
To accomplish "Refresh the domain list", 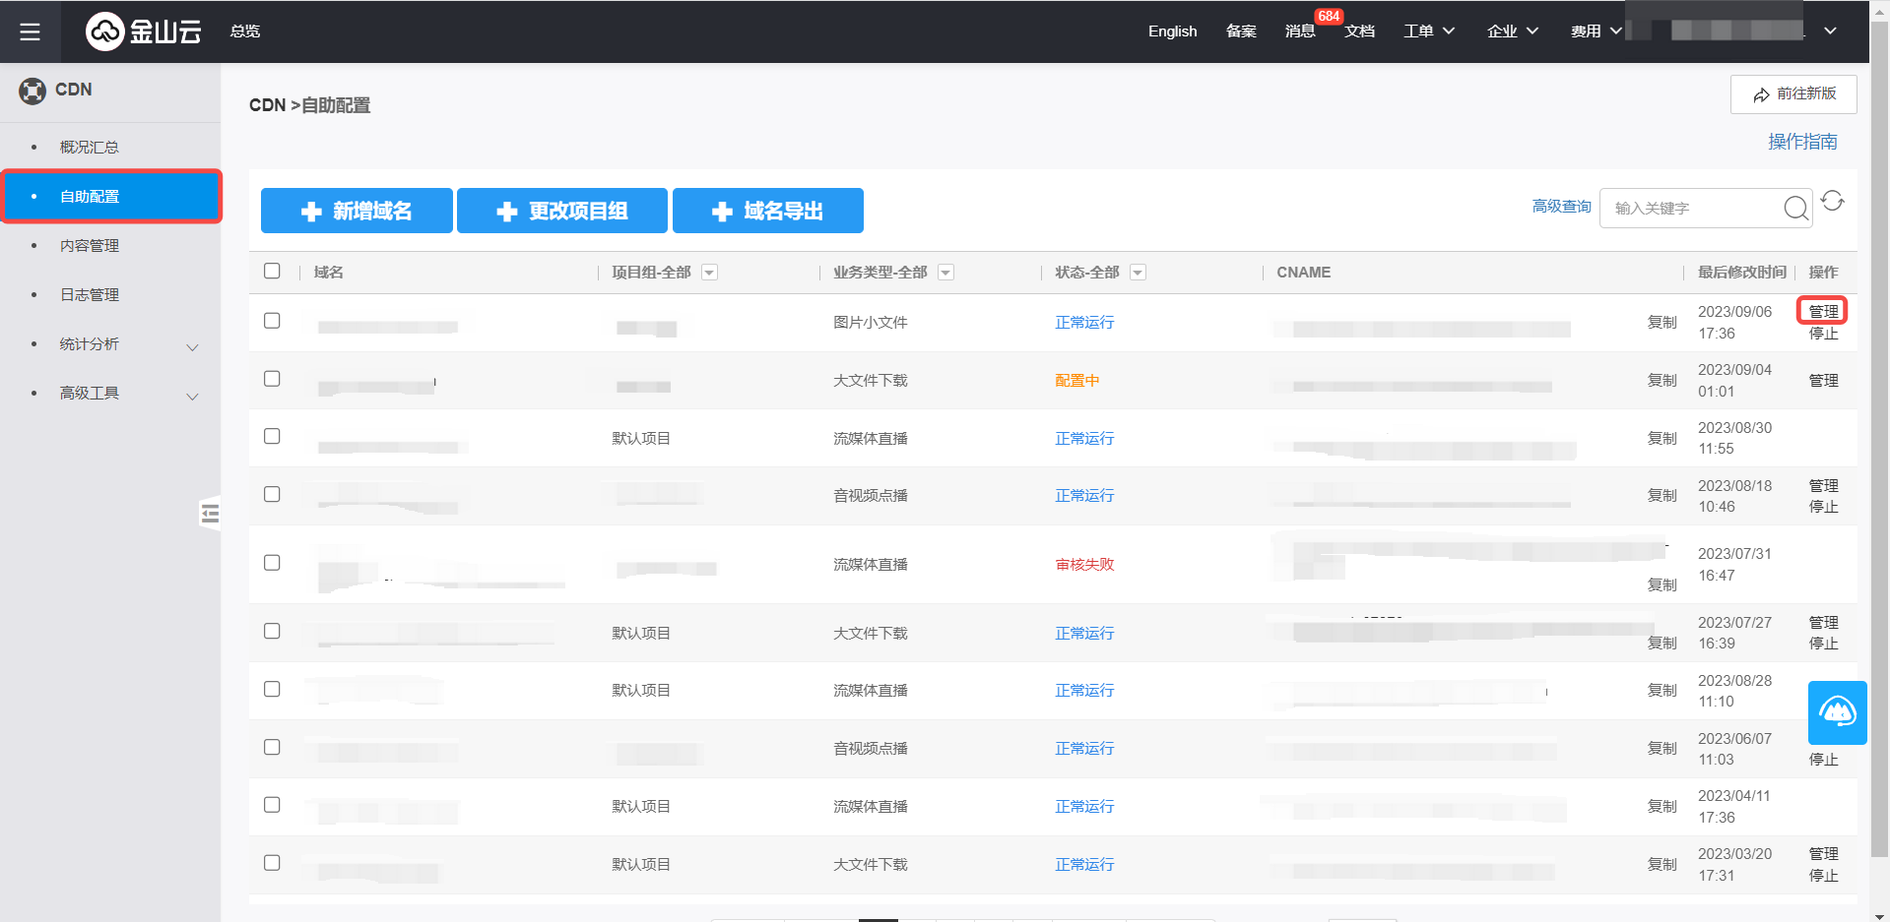I will [x=1832, y=202].
